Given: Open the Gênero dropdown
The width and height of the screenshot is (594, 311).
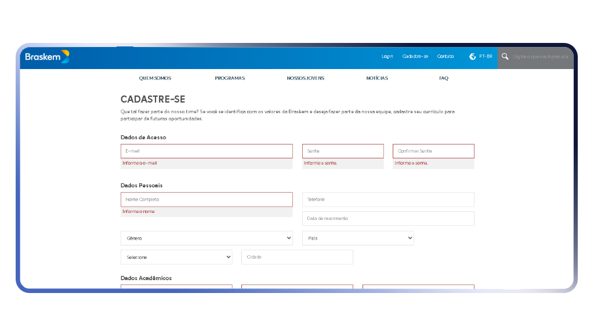Looking at the screenshot, I should pyautogui.click(x=207, y=238).
